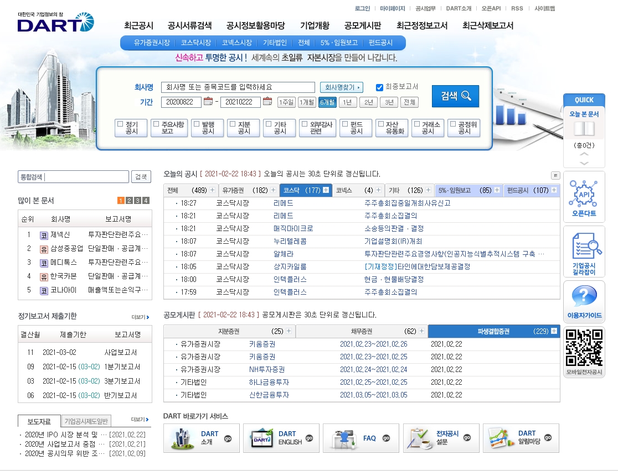Open the 최근공시 menu
This screenshot has height=471, width=618.
point(139,25)
